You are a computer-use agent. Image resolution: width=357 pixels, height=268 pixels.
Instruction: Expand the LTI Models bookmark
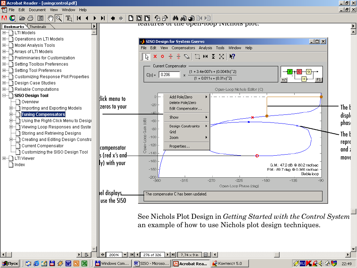[x=4, y=32]
